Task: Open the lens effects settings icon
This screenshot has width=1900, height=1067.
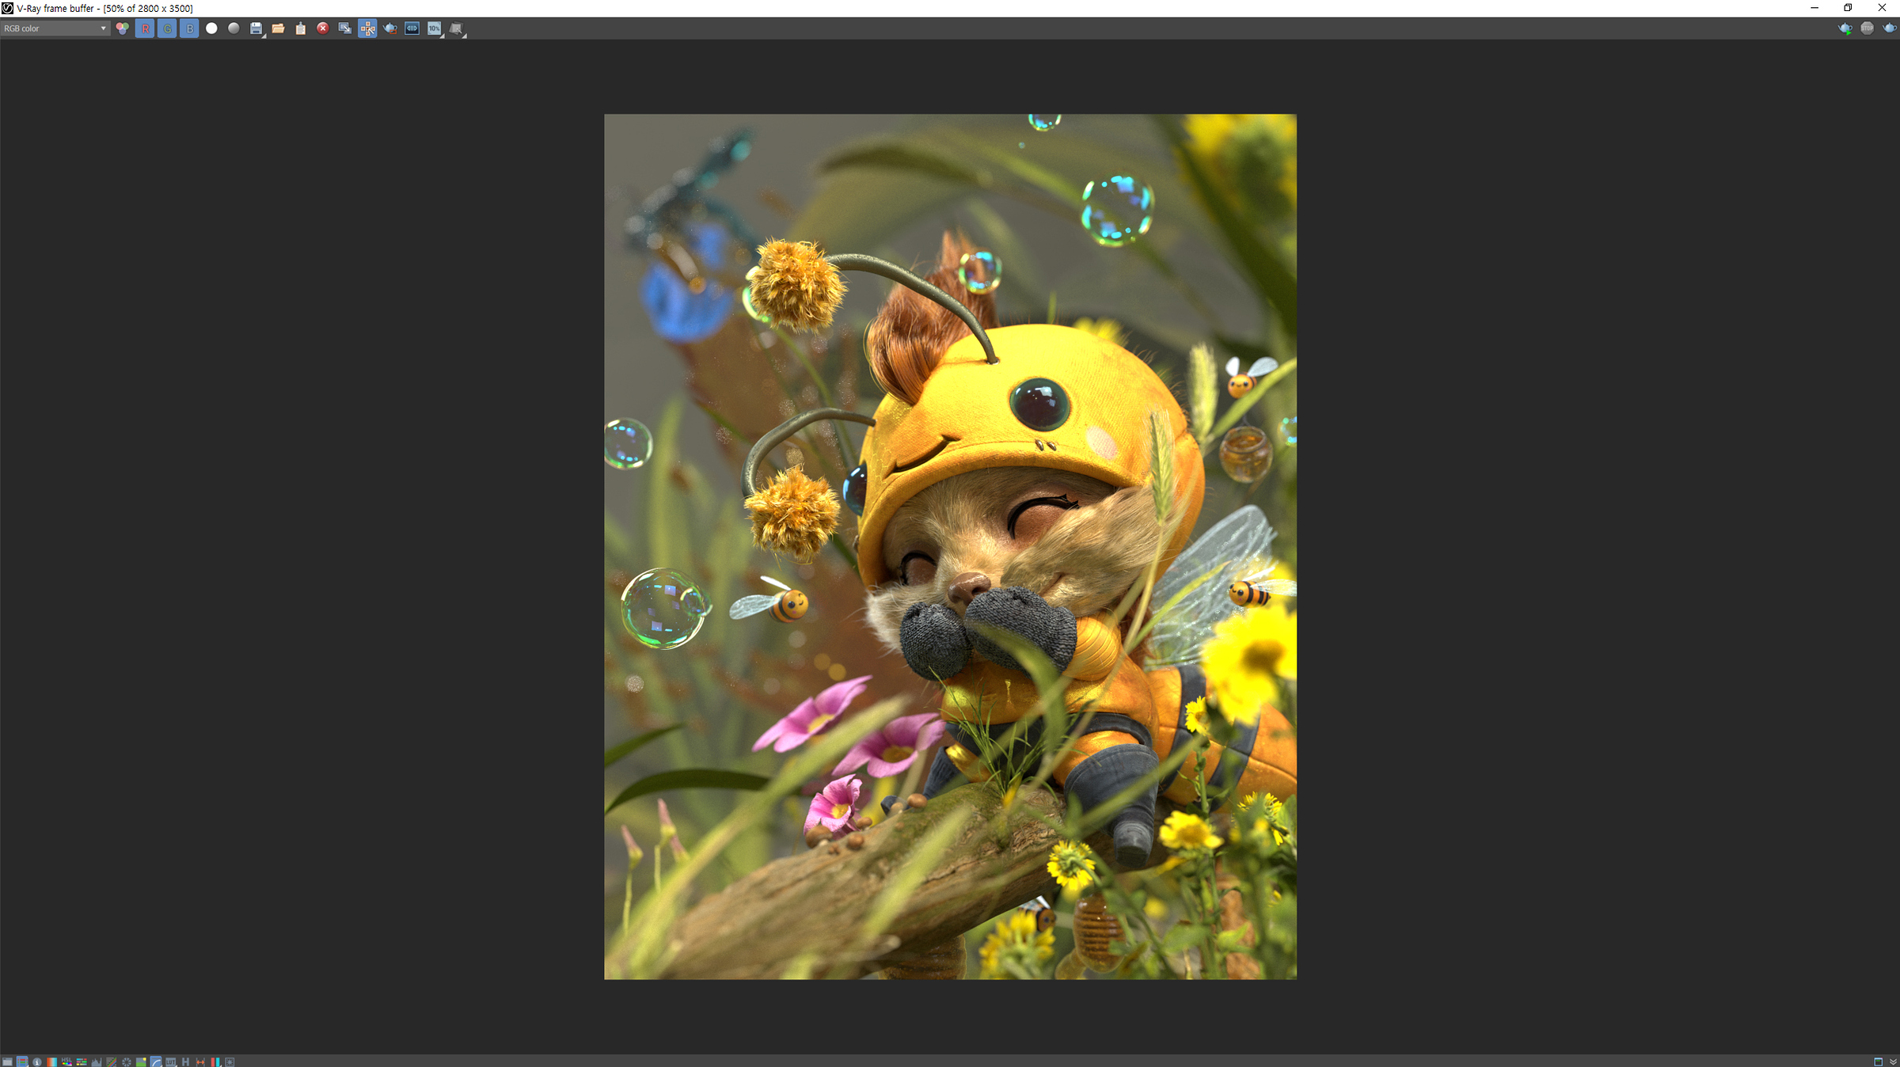Action: [230, 1061]
